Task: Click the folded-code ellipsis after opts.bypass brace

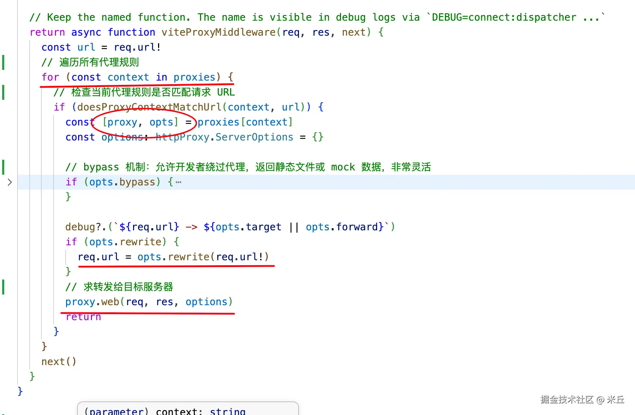Action: click(x=178, y=182)
